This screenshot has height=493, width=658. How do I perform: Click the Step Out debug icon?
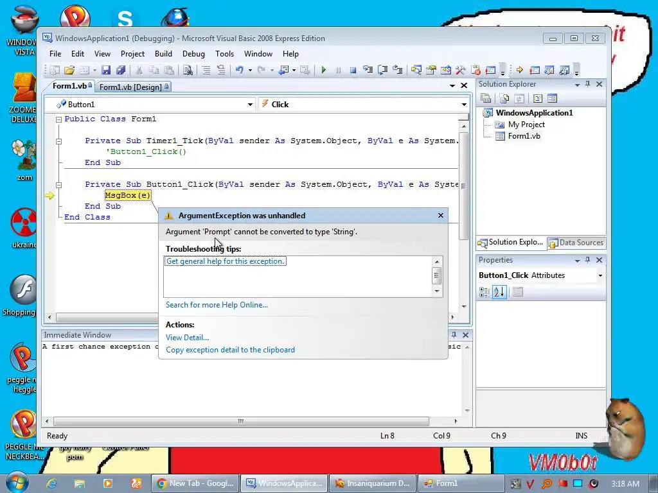pyautogui.click(x=397, y=70)
